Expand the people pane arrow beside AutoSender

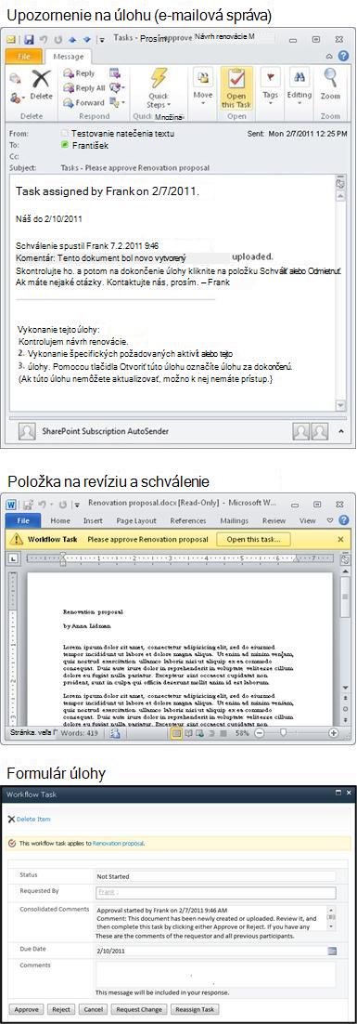click(341, 432)
